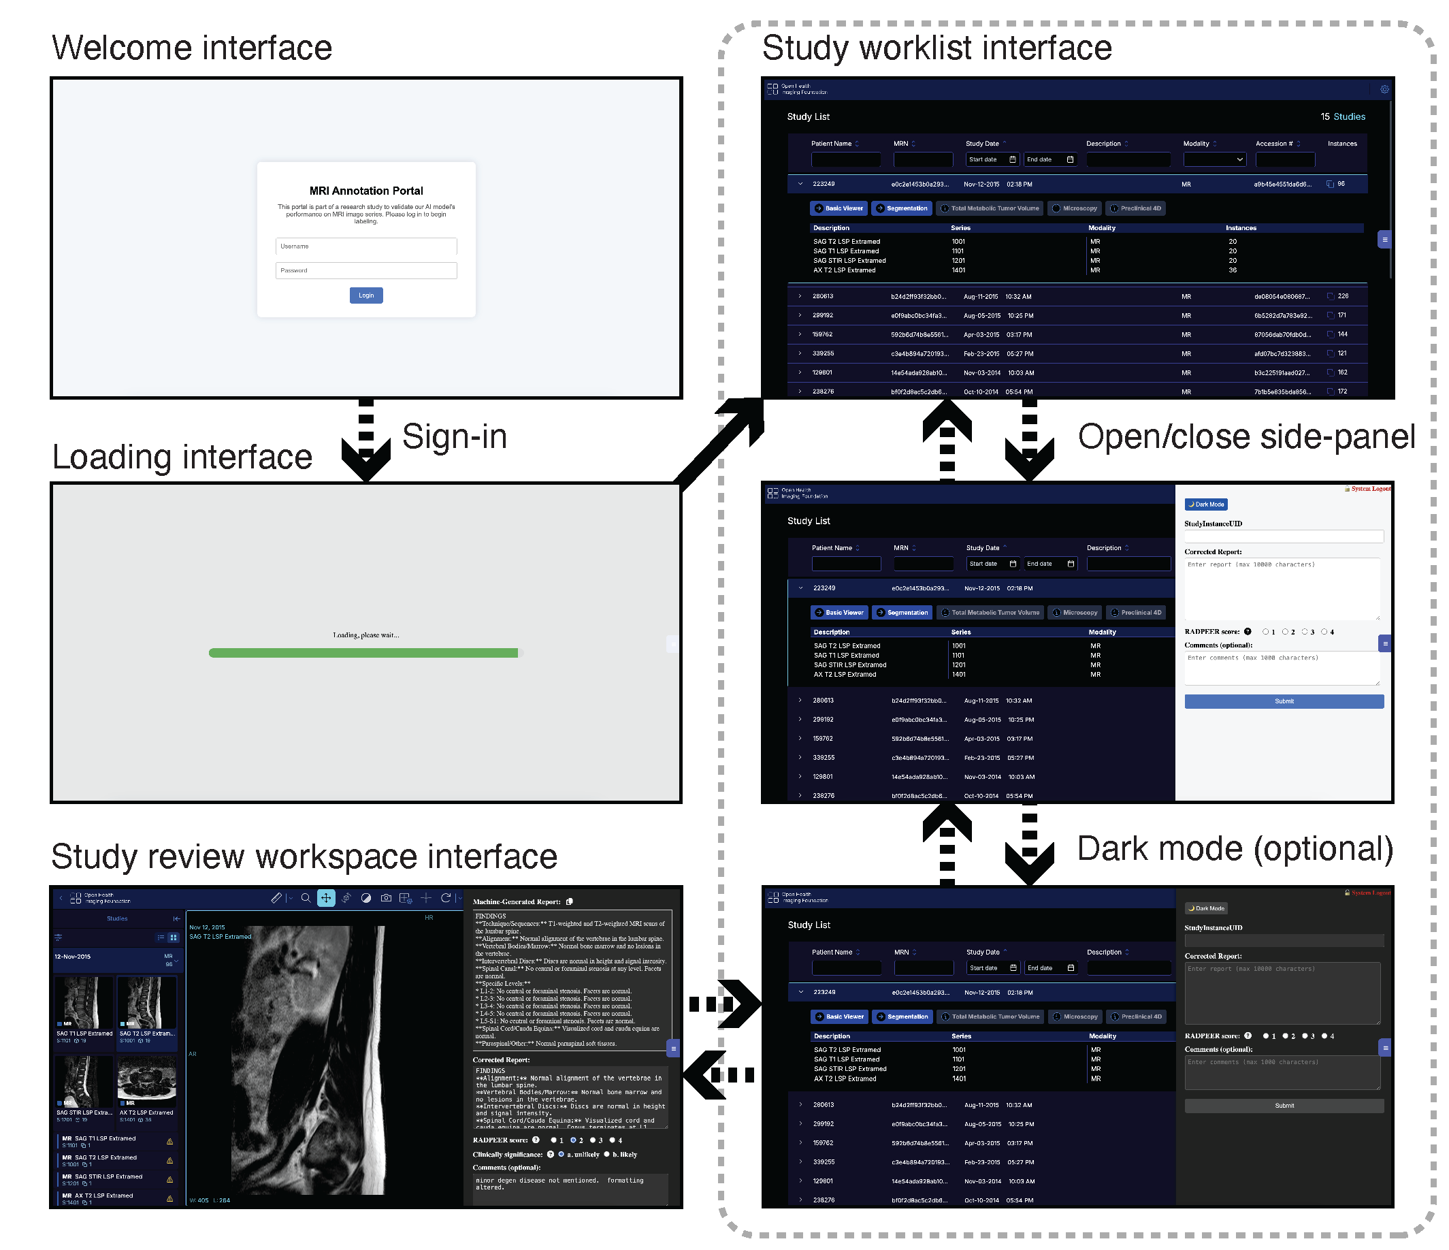This screenshot has height=1250, width=1449.
Task: Copy the Machine-Generated Report via copy icon
Action: coord(569,901)
